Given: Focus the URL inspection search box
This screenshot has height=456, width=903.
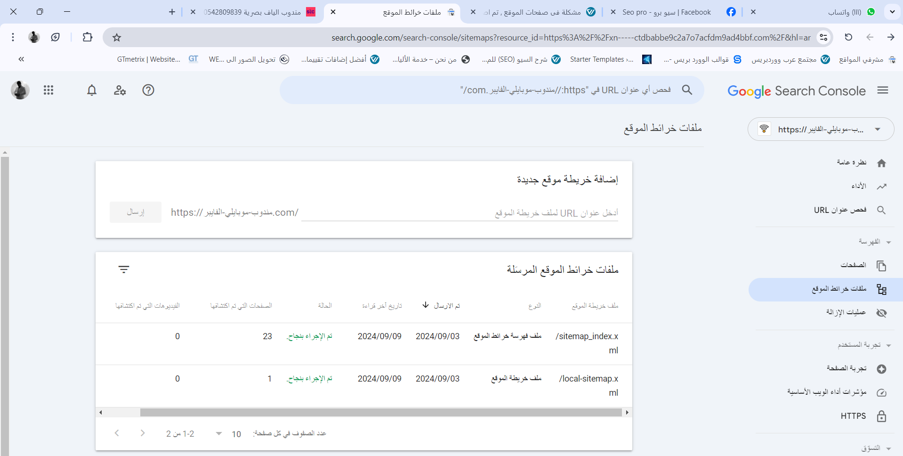Looking at the screenshot, I should pos(492,90).
